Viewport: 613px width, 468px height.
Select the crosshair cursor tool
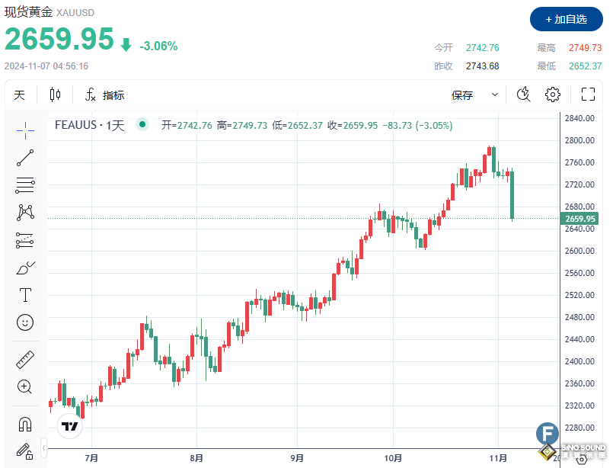click(25, 130)
